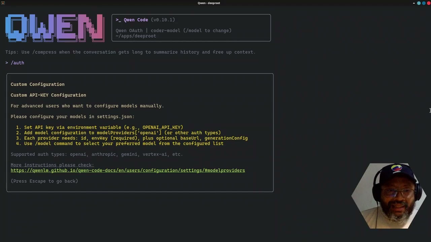Image resolution: width=431 pixels, height=242 pixels.
Task: Click the teal minimize window button
Action: coord(419,3)
